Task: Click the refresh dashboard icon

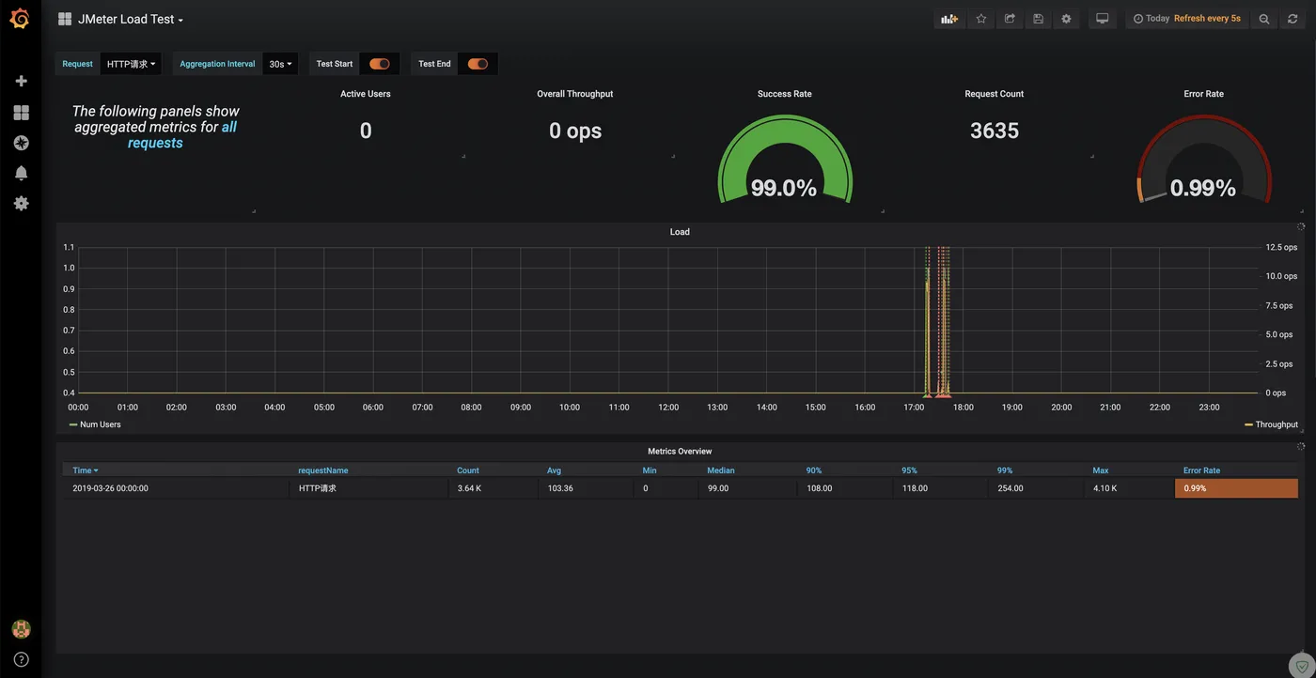Action: [x=1292, y=19]
